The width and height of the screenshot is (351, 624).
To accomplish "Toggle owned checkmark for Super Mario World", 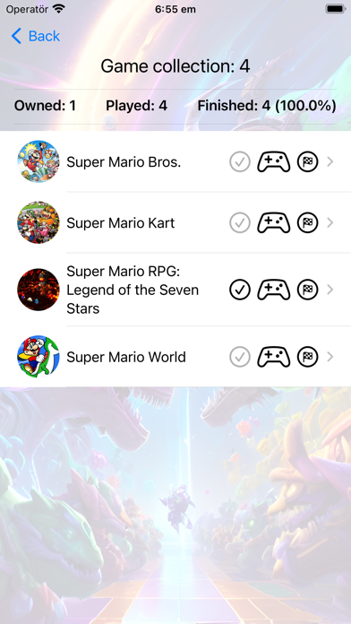I will tap(240, 357).
